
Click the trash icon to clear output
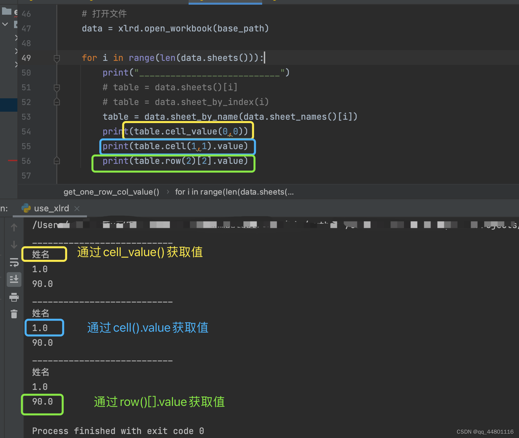pos(14,314)
